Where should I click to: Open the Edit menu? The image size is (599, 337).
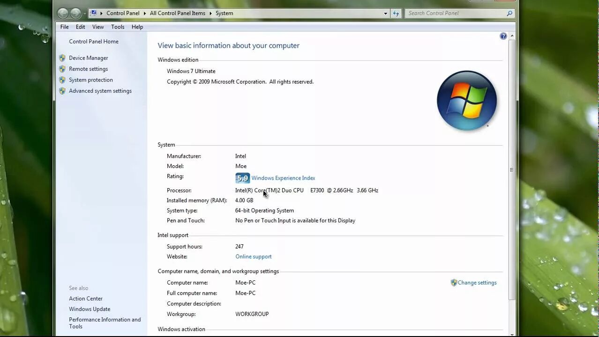[x=80, y=27]
